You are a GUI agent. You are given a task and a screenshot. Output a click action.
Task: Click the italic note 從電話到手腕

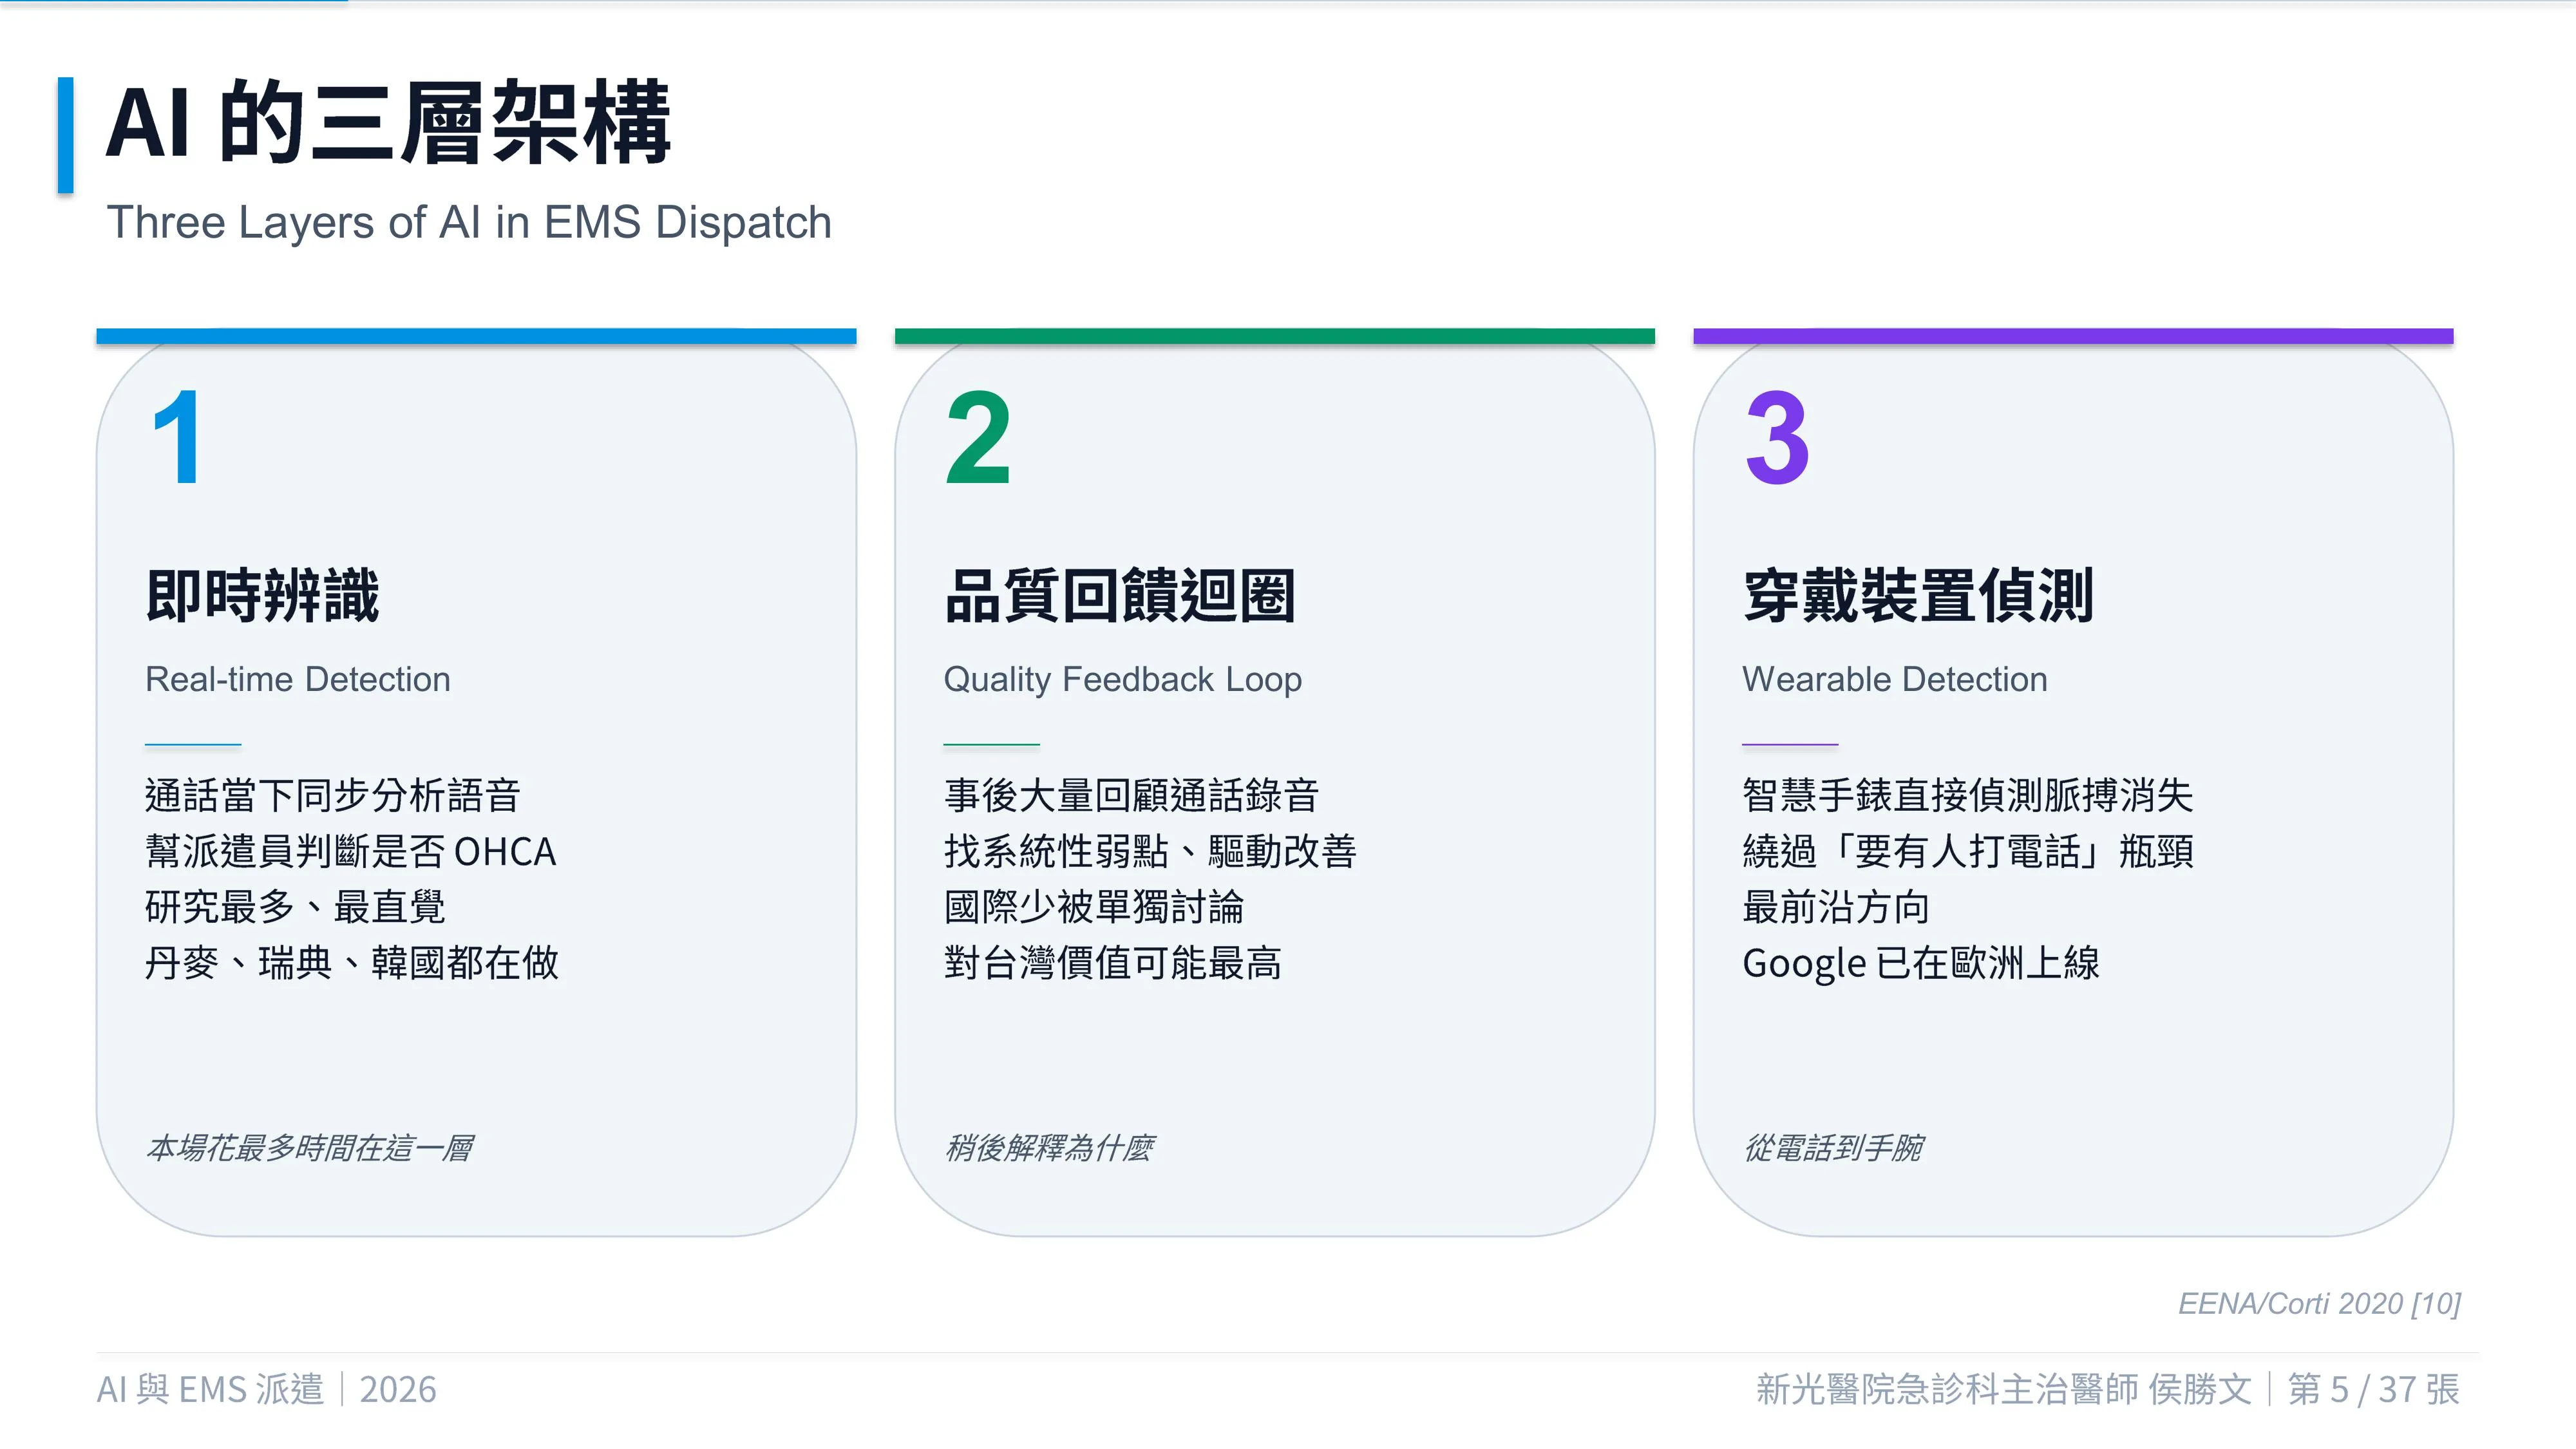tap(1833, 1147)
